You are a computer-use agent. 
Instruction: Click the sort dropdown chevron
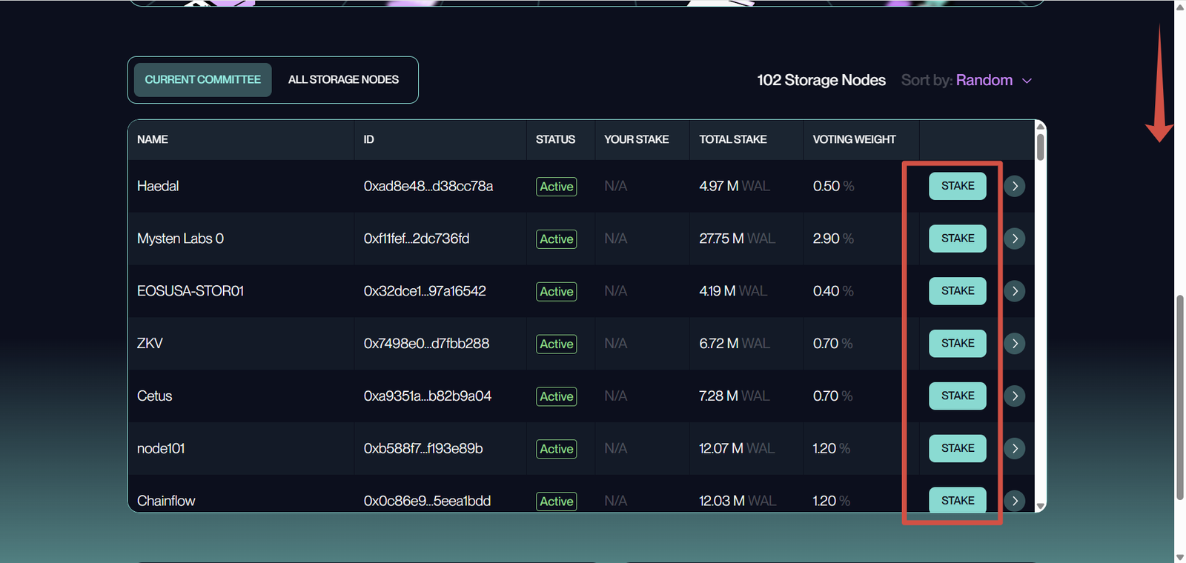click(x=1027, y=81)
